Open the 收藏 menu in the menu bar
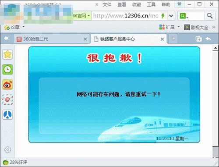The width and height of the screenshot is (219, 167). pyautogui.click(x=137, y=4)
